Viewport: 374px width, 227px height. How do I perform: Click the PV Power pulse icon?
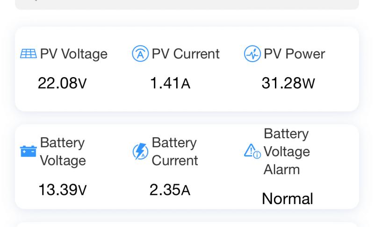click(x=252, y=54)
